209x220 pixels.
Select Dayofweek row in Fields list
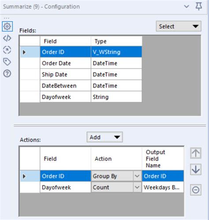(81, 97)
